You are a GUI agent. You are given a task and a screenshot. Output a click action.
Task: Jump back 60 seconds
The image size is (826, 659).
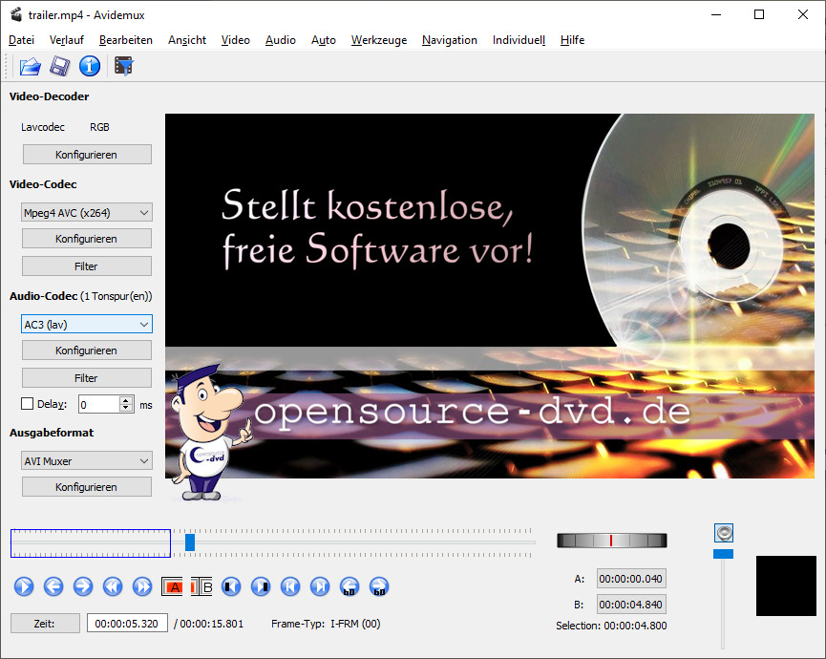click(349, 586)
